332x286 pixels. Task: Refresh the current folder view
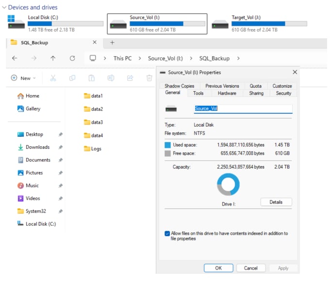pos(72,58)
